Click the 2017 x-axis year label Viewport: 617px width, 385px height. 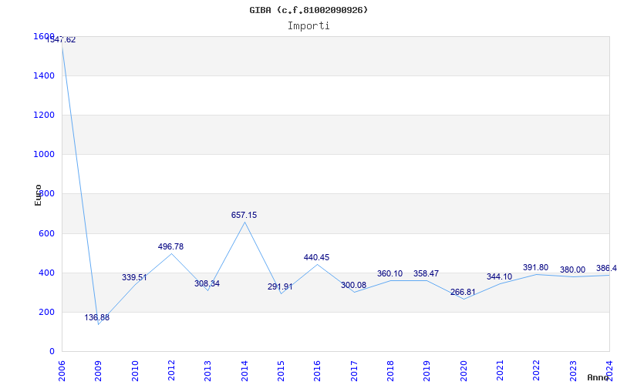point(354,370)
